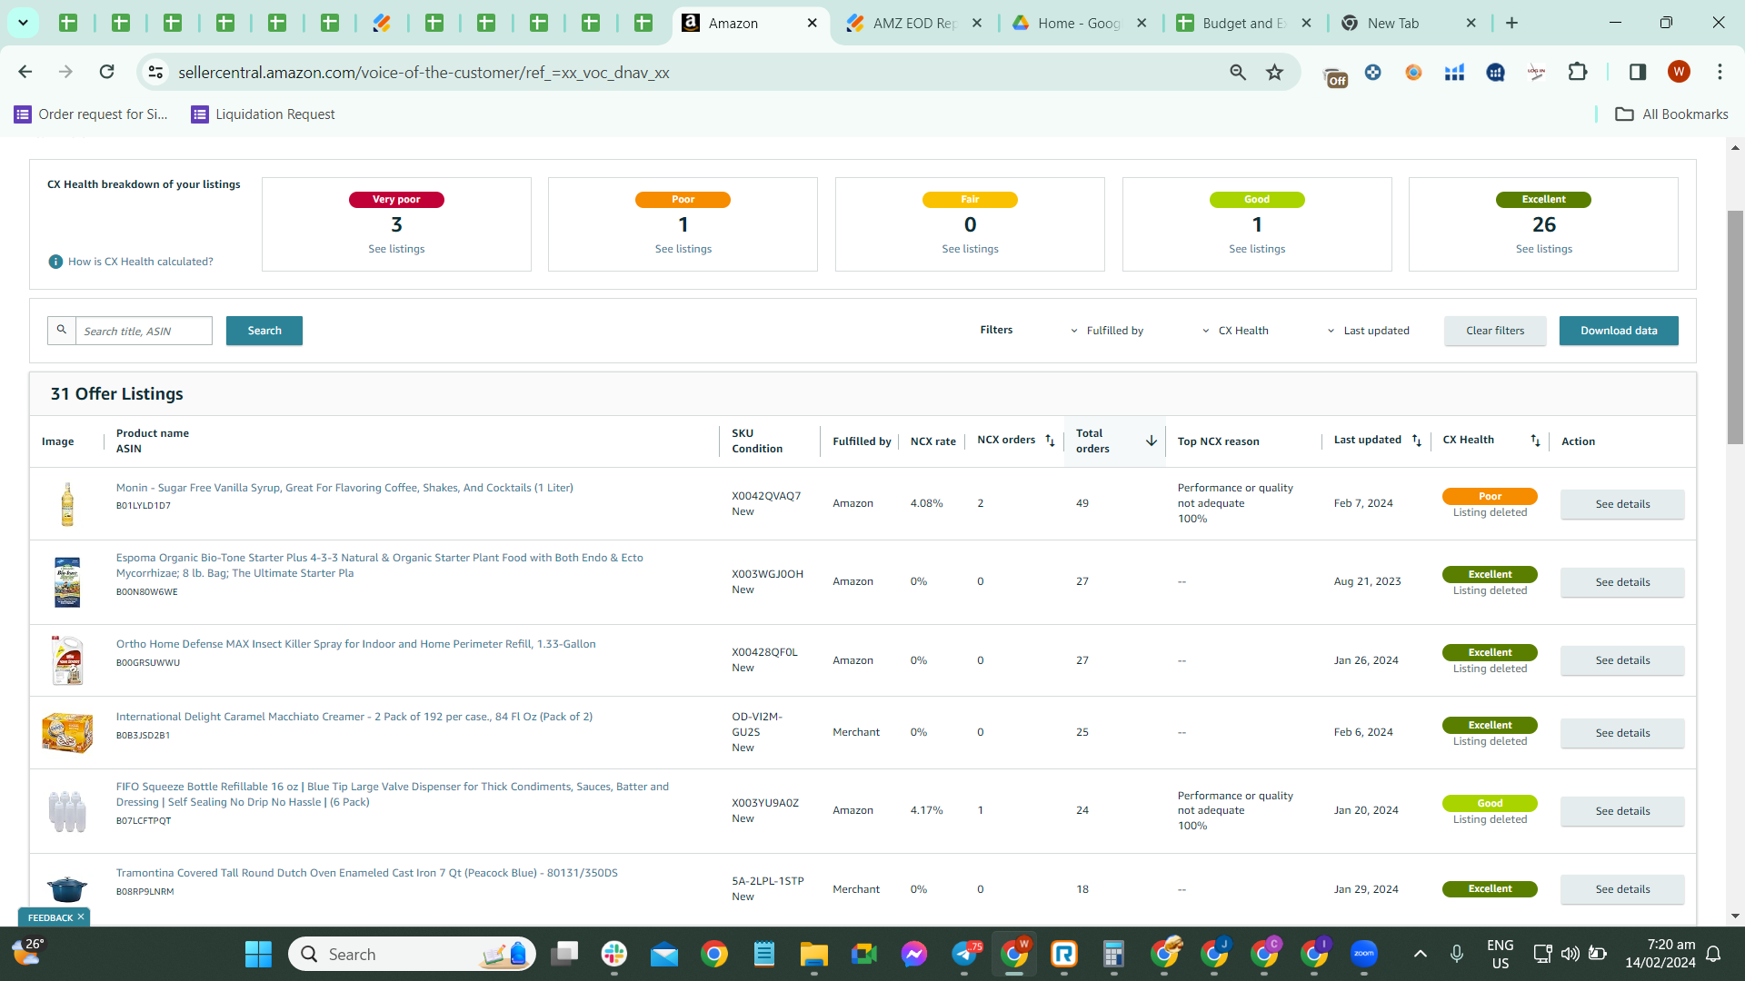The width and height of the screenshot is (1745, 981).
Task: Open the Mail app in taskbar
Action: coord(664,954)
